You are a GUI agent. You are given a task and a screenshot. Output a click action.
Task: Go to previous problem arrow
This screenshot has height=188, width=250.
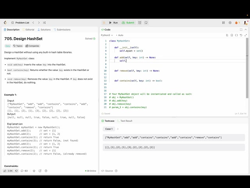tap(33, 23)
